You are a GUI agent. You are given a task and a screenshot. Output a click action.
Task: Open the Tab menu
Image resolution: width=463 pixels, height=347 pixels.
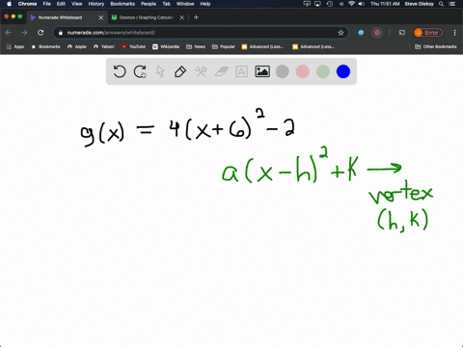[166, 4]
